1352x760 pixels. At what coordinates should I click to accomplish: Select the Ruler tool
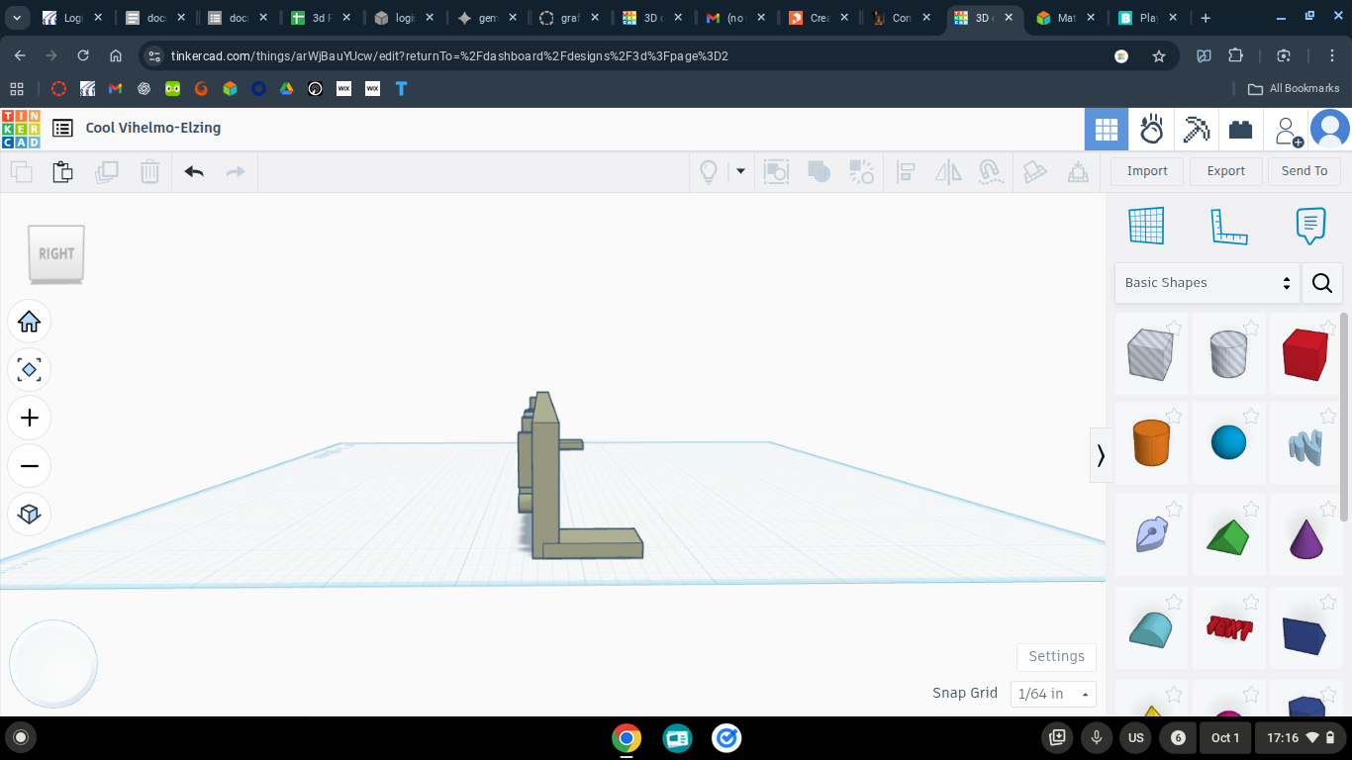click(1228, 226)
